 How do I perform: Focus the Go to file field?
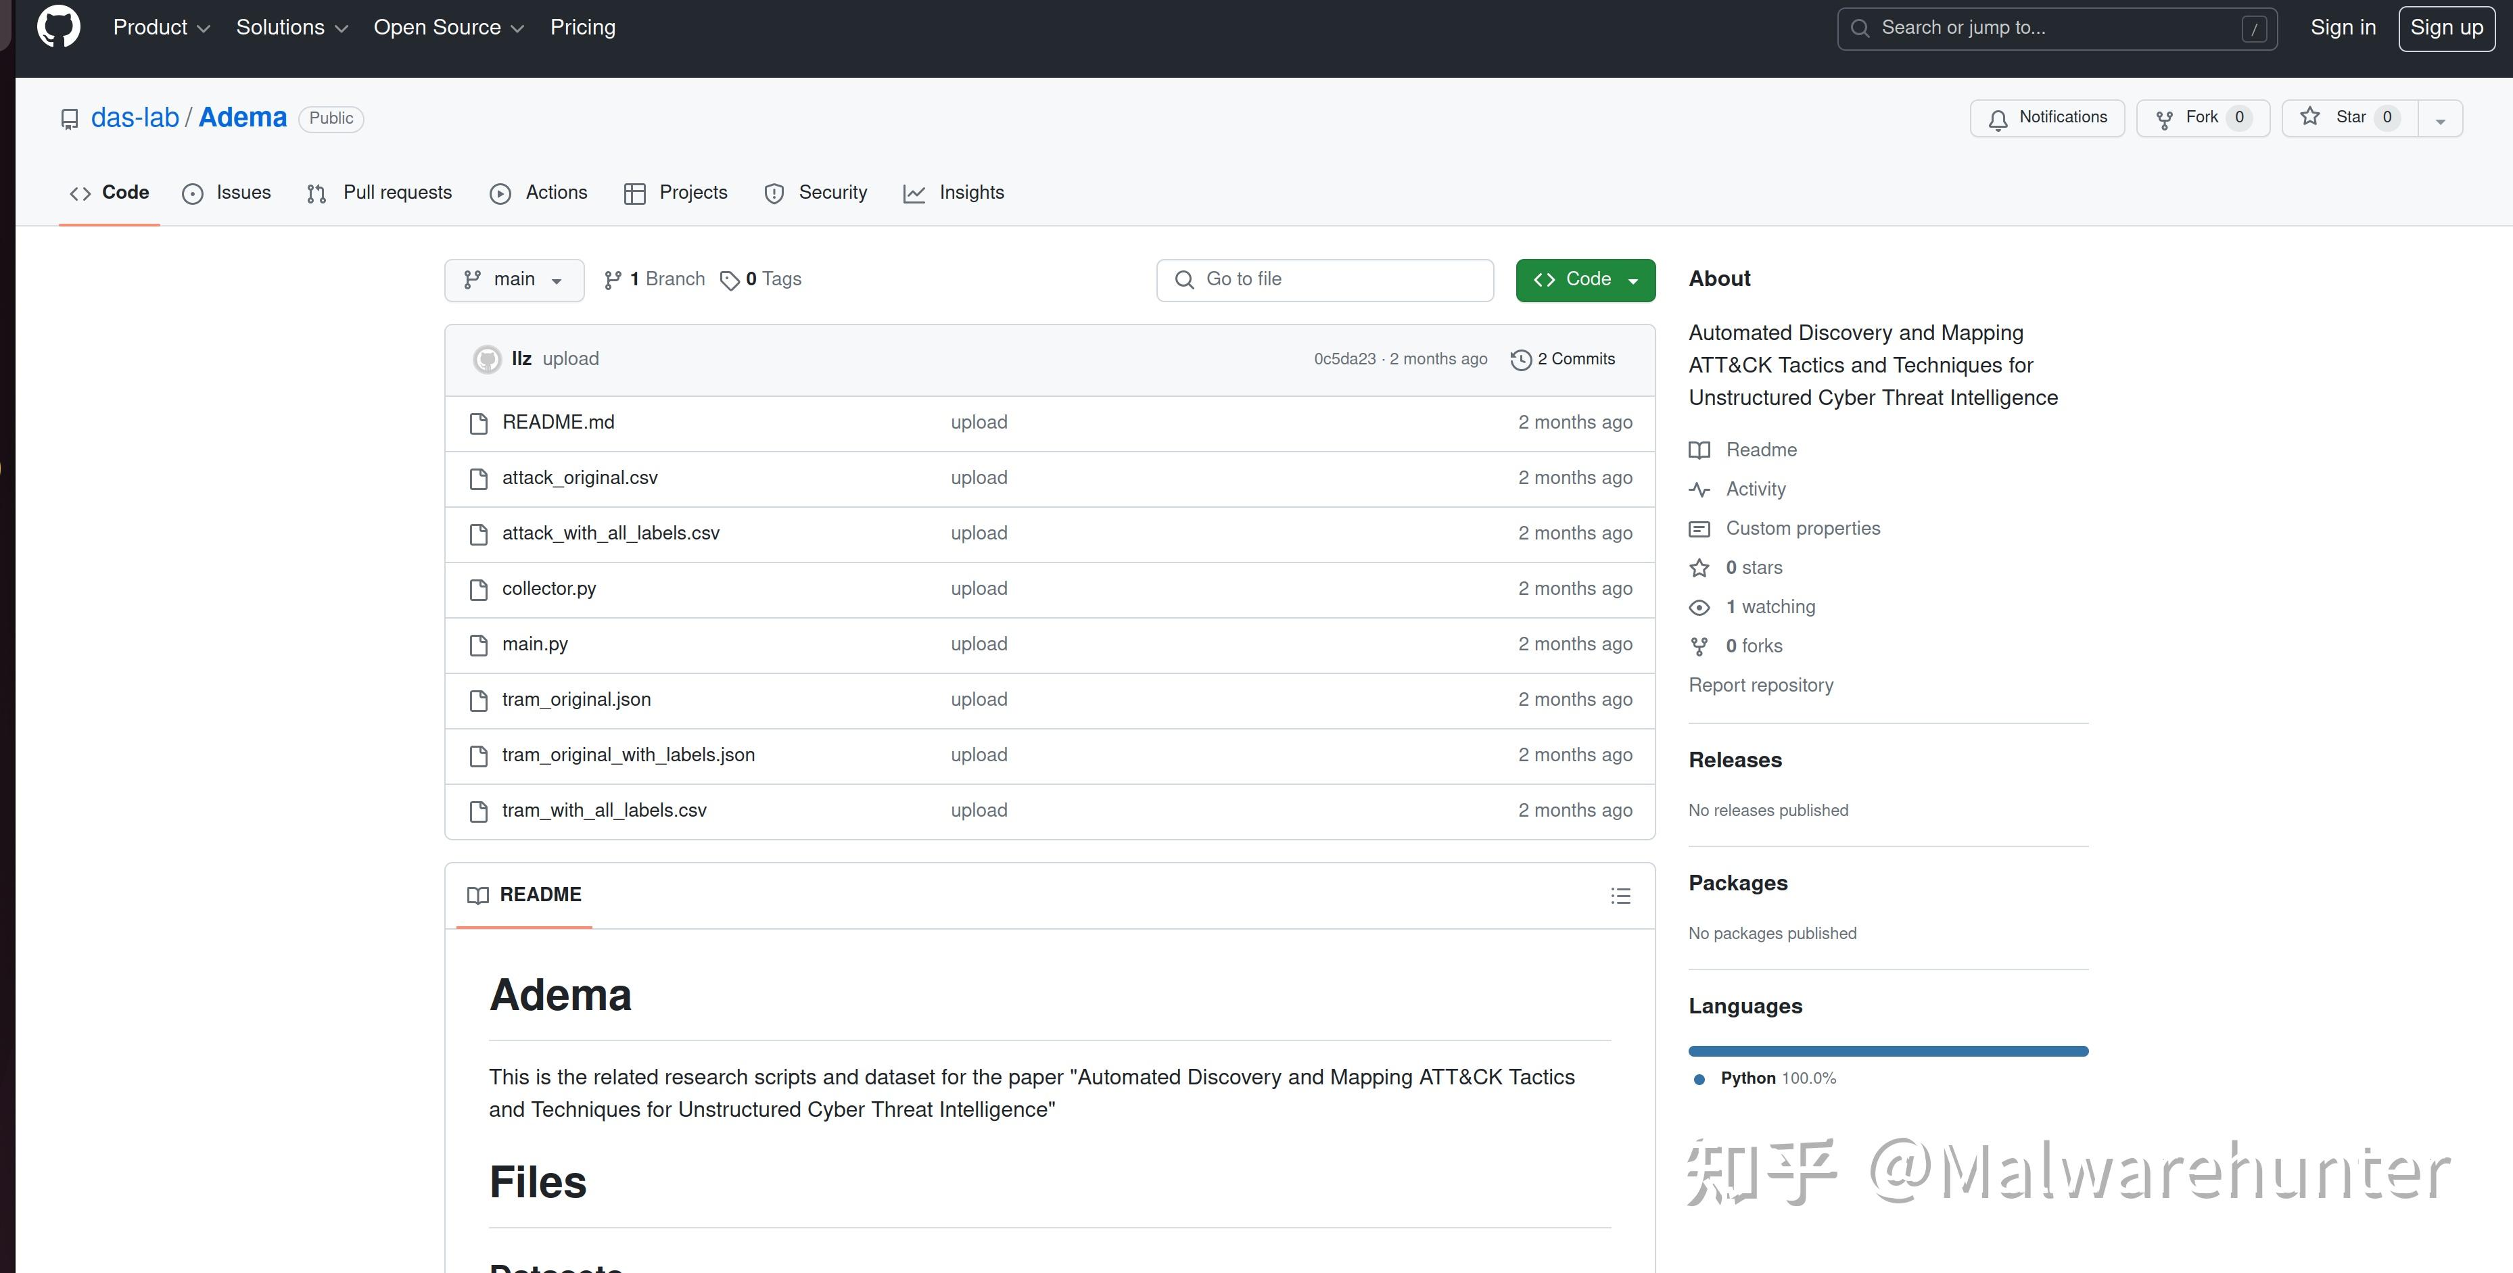[x=1325, y=280]
